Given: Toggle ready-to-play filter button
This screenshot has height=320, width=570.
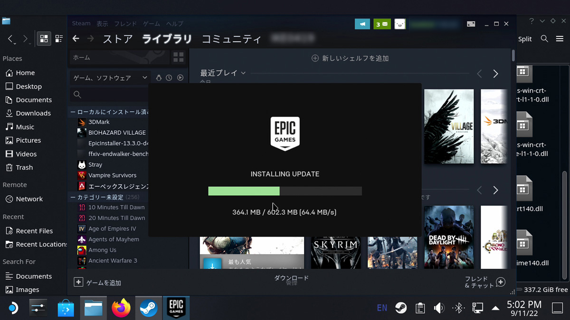Looking at the screenshot, I should point(180,78).
